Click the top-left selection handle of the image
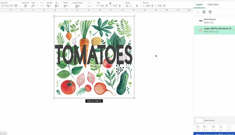This screenshot has height=135, width=235. (54, 16)
